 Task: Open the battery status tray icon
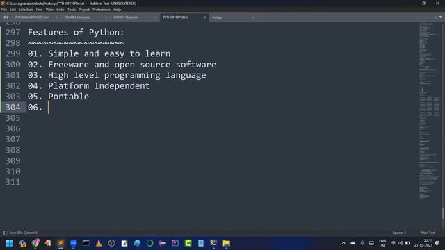click(x=407, y=243)
